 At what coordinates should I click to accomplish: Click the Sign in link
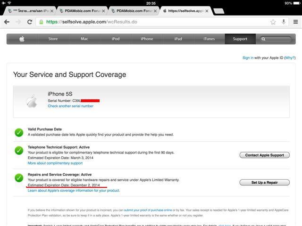(248, 57)
